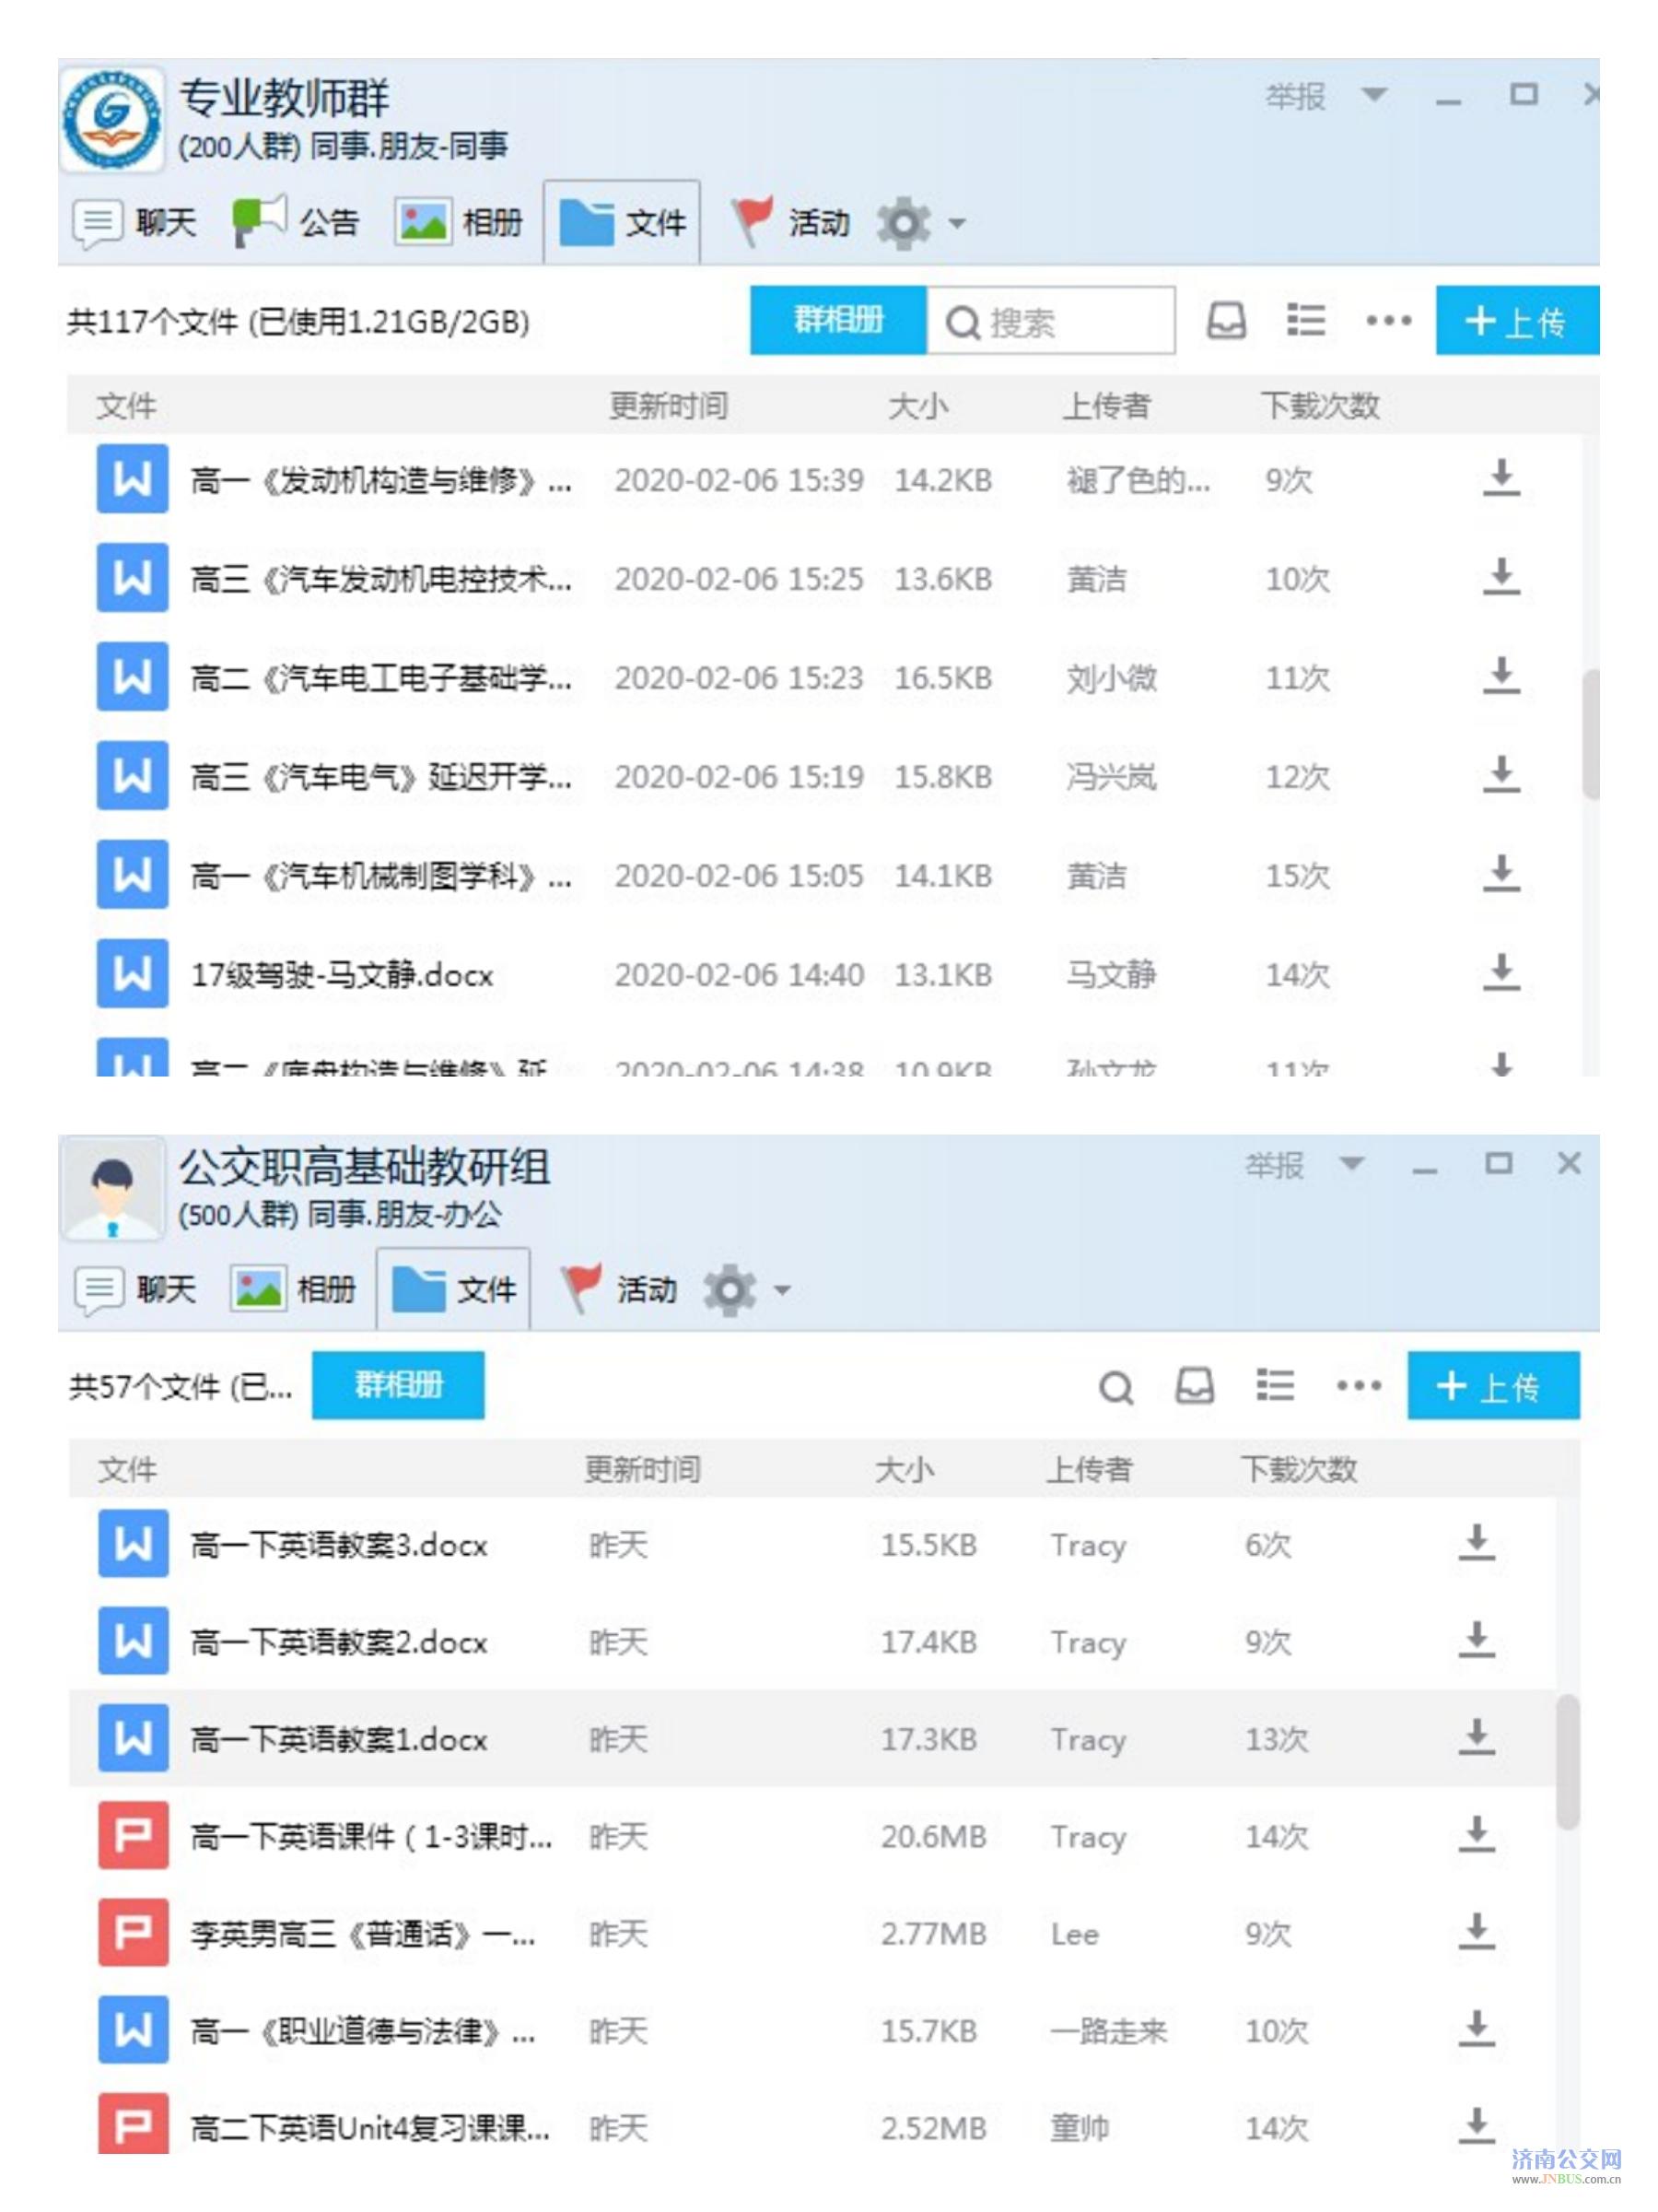The image size is (1658, 2212).
Task: Click download icon for 高一下英语教案3.docx
Action: click(1475, 1543)
